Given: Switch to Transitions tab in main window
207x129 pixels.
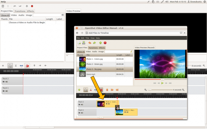Looking at the screenshot, I should [x=20, y=11].
